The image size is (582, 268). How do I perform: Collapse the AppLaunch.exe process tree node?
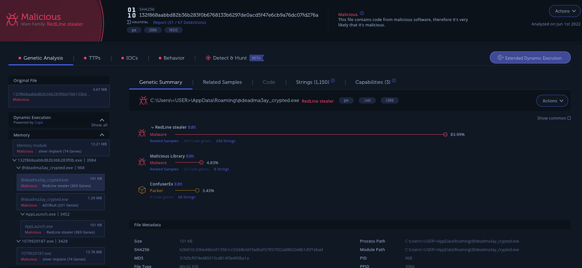click(23, 214)
